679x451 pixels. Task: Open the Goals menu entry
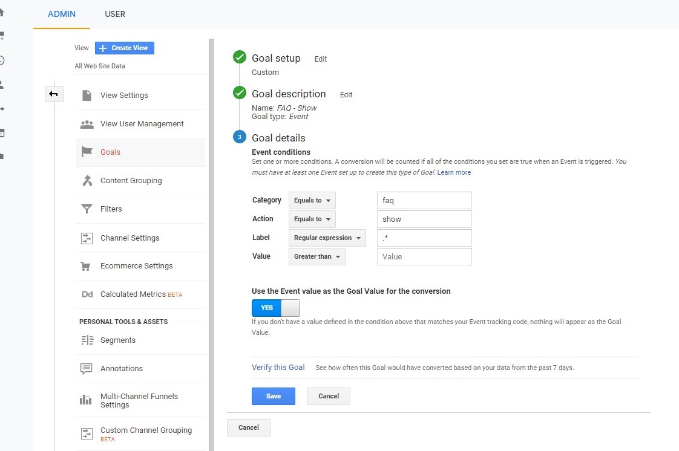[x=110, y=152]
